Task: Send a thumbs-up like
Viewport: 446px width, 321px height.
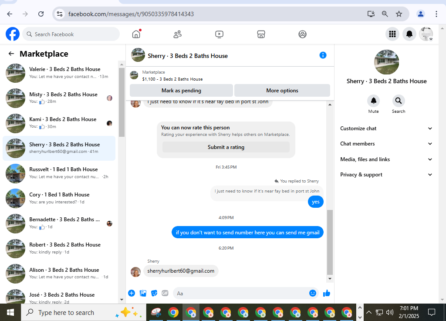Action: point(327,293)
